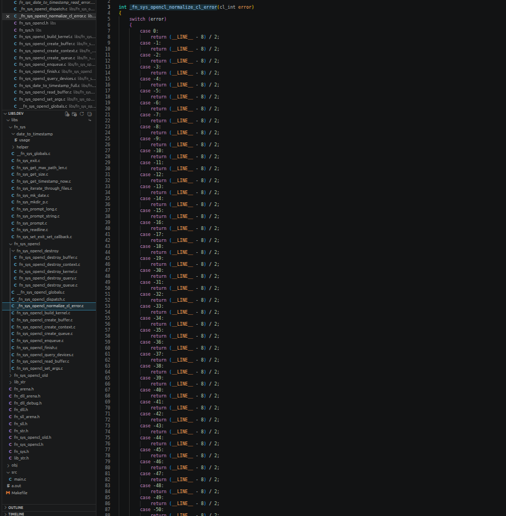Collapse the fn_sys_opencl_destroy folder
Screen dimensions: 506x516
coord(13,251)
